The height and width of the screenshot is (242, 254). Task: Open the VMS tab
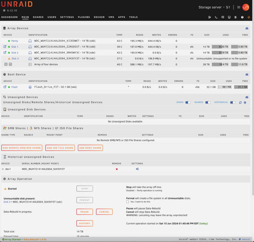pos(111,17)
